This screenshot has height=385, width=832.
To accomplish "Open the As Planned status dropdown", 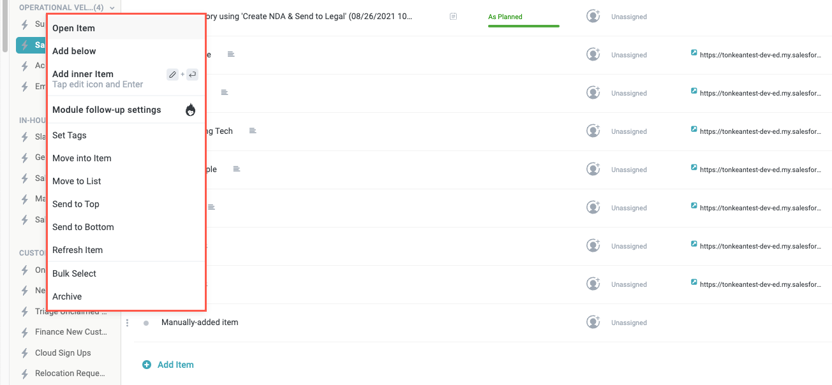I will (505, 17).
